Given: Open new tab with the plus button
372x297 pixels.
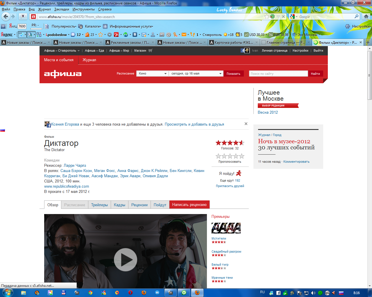Looking at the screenshot, I should pyautogui.click(x=368, y=42).
